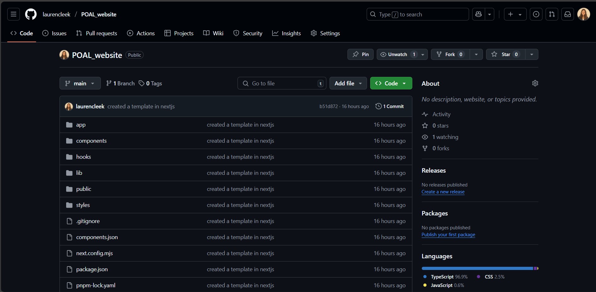
Task: Open the create new plus dropdown
Action: tap(515, 14)
